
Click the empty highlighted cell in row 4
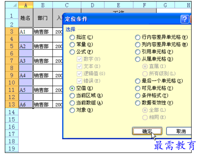click(26, 39)
